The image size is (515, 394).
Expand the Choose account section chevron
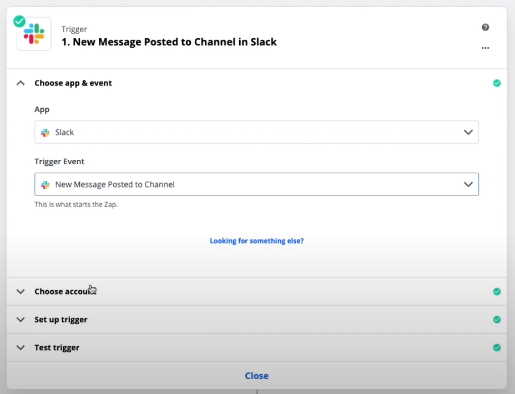click(x=21, y=291)
